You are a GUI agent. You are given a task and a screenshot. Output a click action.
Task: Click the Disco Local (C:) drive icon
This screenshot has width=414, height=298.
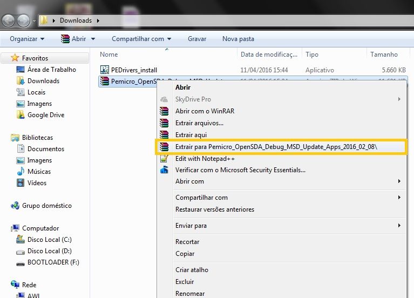[21, 239]
